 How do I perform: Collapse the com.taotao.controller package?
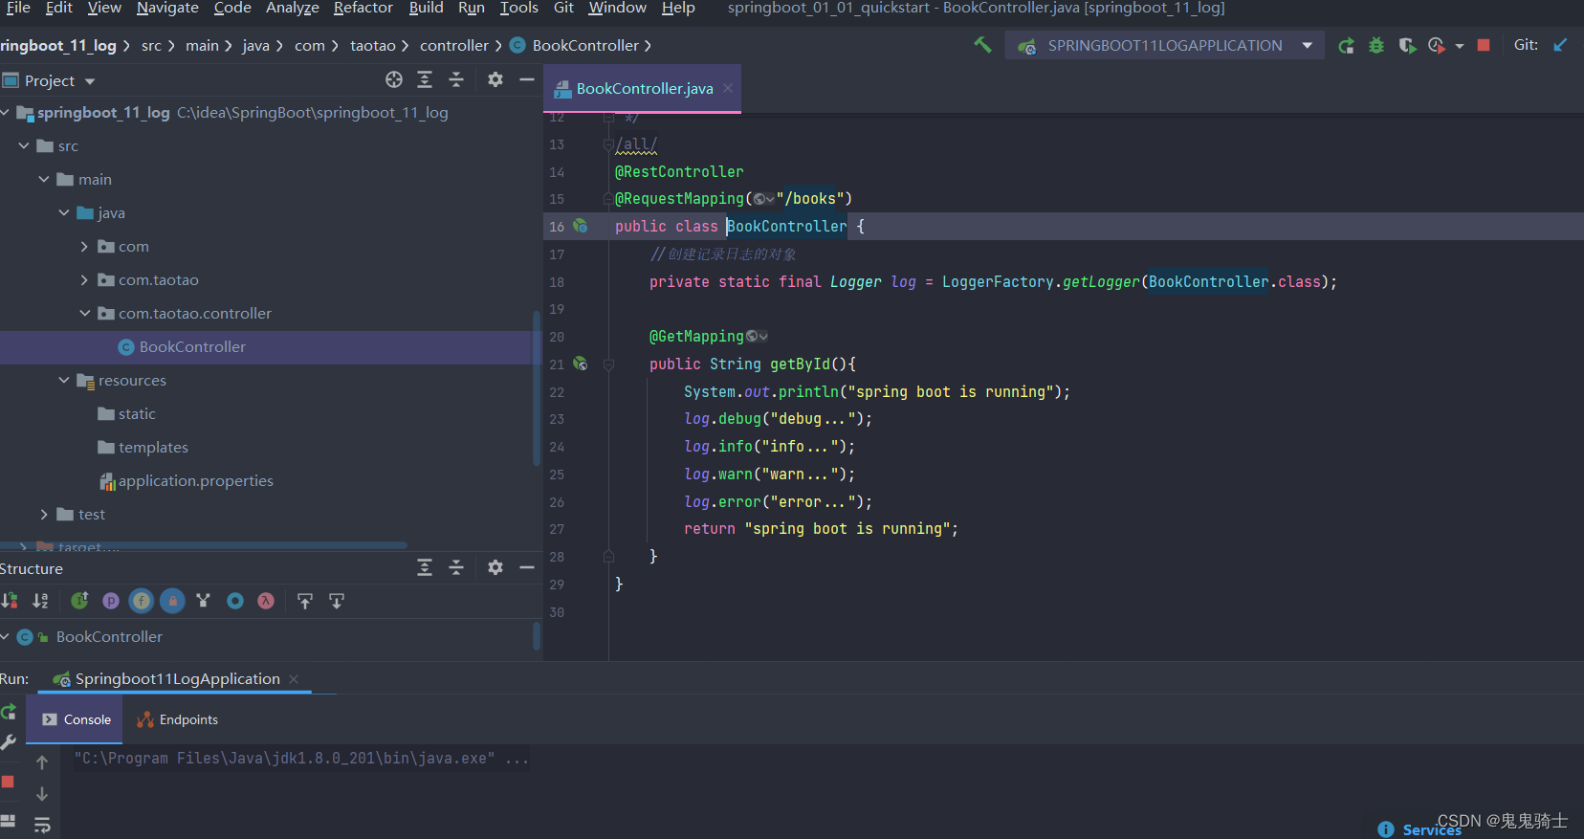84,313
